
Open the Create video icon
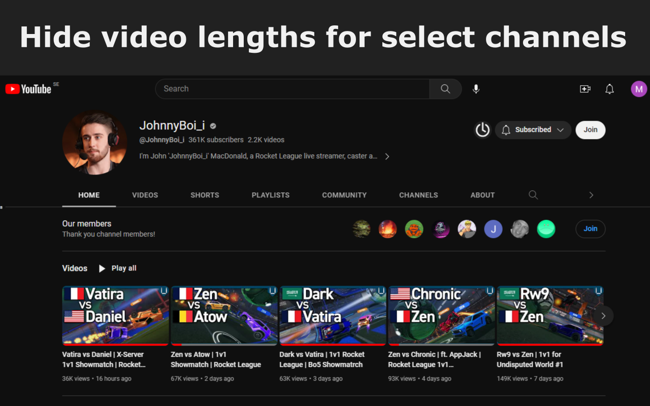tap(585, 89)
